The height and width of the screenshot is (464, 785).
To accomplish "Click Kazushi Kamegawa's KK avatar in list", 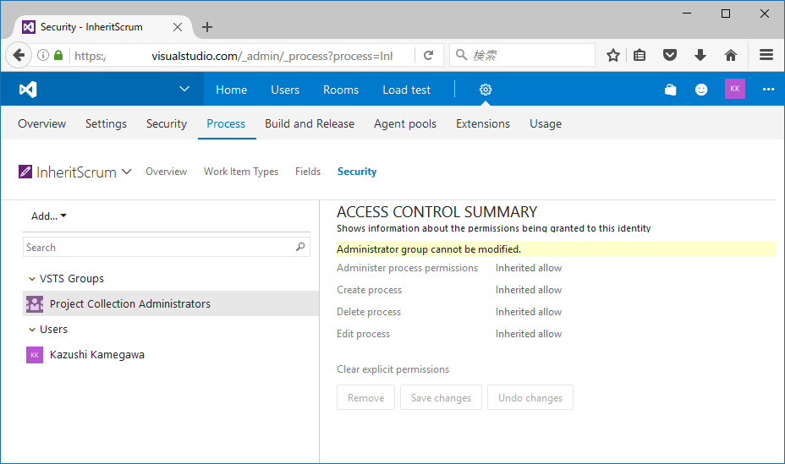I will click(x=35, y=354).
